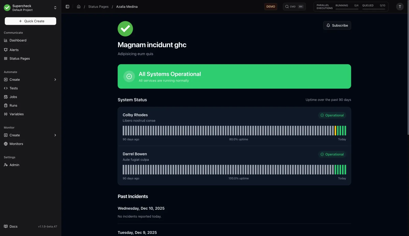Click the Jobs icon in sidebar
Screen dimensions: 409x236
[6, 97]
